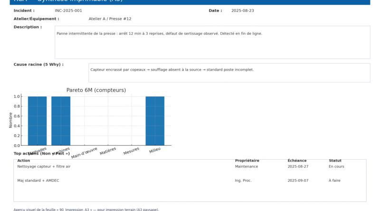
Task: Select the Machines bar in the Pareto chart
Action: (61, 120)
